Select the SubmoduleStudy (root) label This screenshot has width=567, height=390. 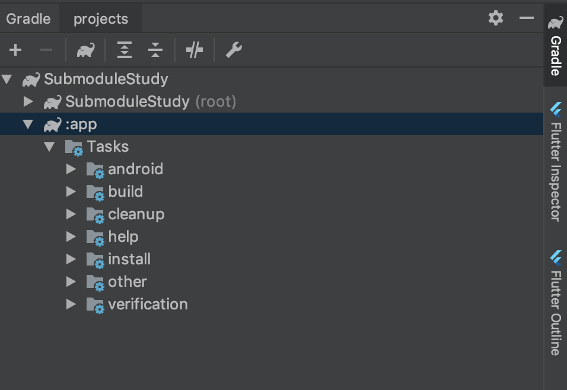point(151,102)
